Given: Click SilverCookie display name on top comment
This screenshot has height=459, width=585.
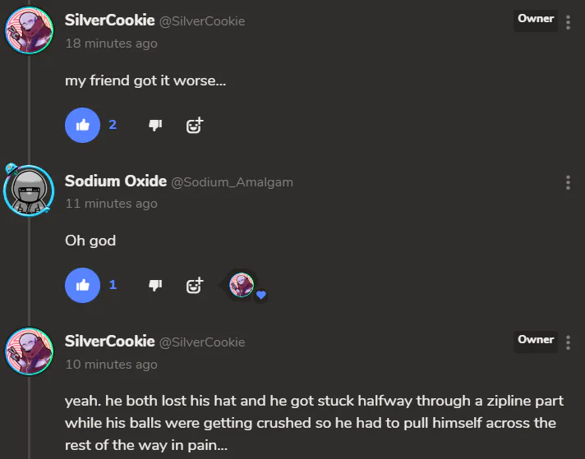Looking at the screenshot, I should (x=110, y=21).
